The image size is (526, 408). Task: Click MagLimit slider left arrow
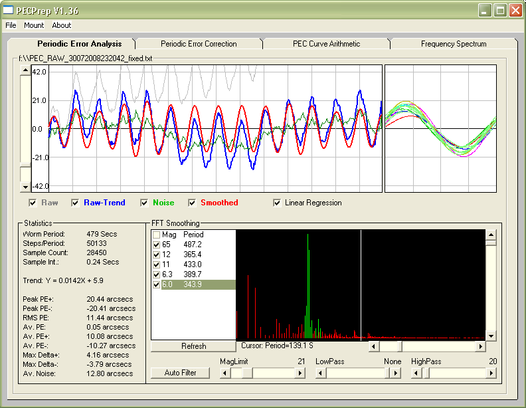tap(224, 373)
